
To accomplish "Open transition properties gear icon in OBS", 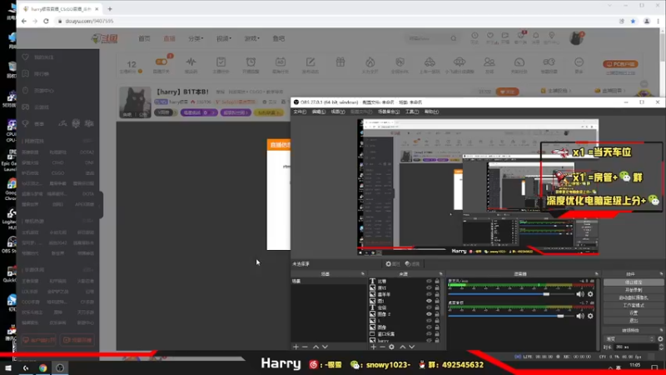I will click(x=660, y=339).
